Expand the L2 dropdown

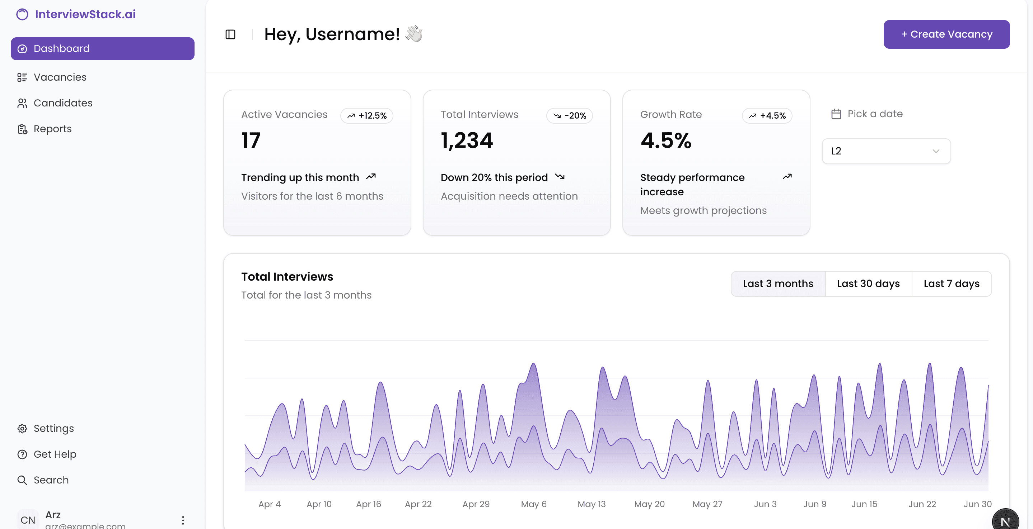(x=886, y=151)
